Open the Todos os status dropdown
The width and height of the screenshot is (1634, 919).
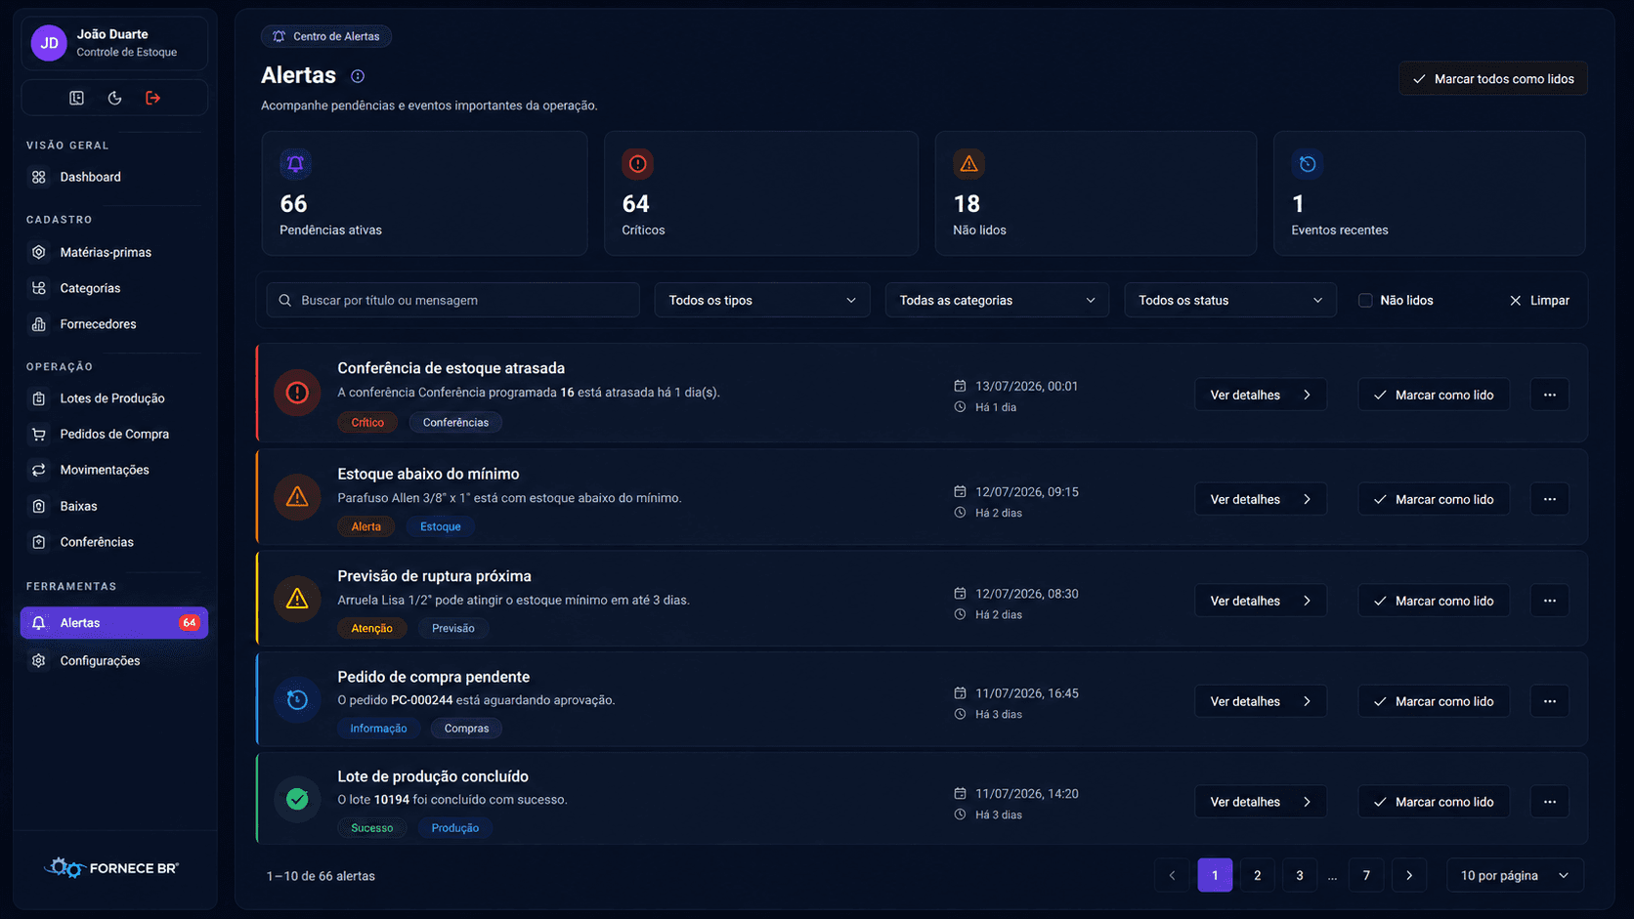coord(1230,301)
